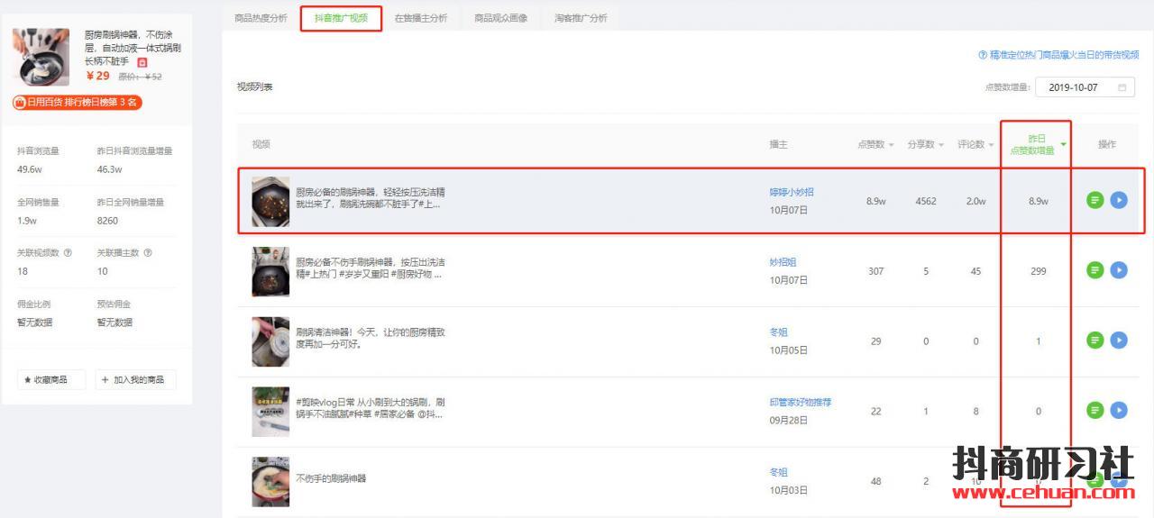Sort the list by 评论数 column
The width and height of the screenshot is (1154, 518).
tap(975, 144)
